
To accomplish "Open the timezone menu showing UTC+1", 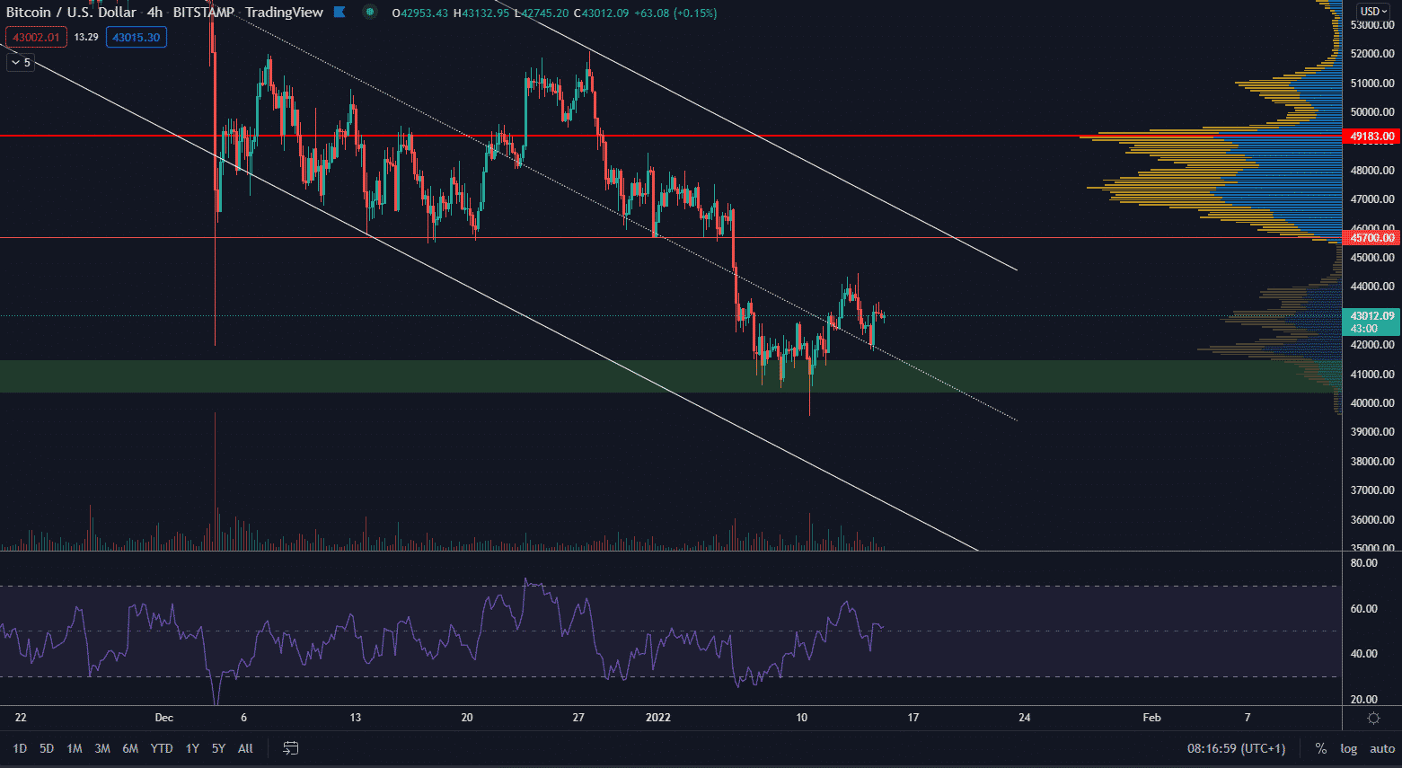I will (1236, 748).
